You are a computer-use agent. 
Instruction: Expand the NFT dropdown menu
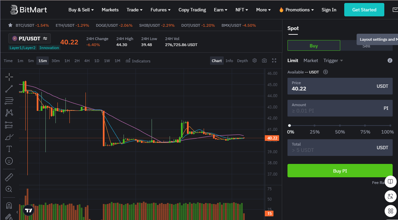[242, 10]
